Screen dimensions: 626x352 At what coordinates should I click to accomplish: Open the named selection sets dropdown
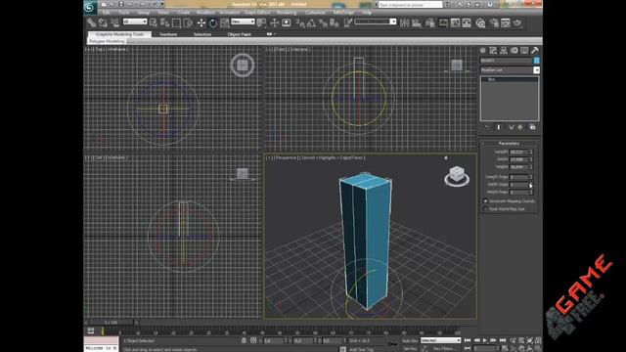tap(376, 22)
